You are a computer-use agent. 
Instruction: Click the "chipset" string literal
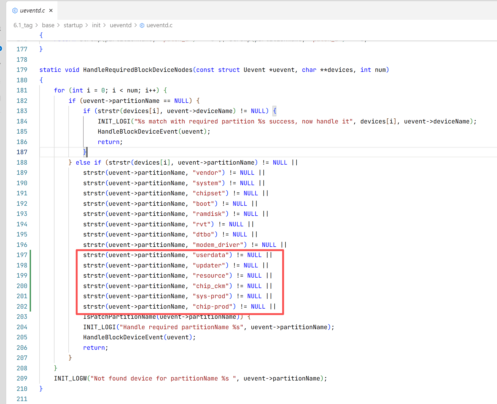[209, 193]
